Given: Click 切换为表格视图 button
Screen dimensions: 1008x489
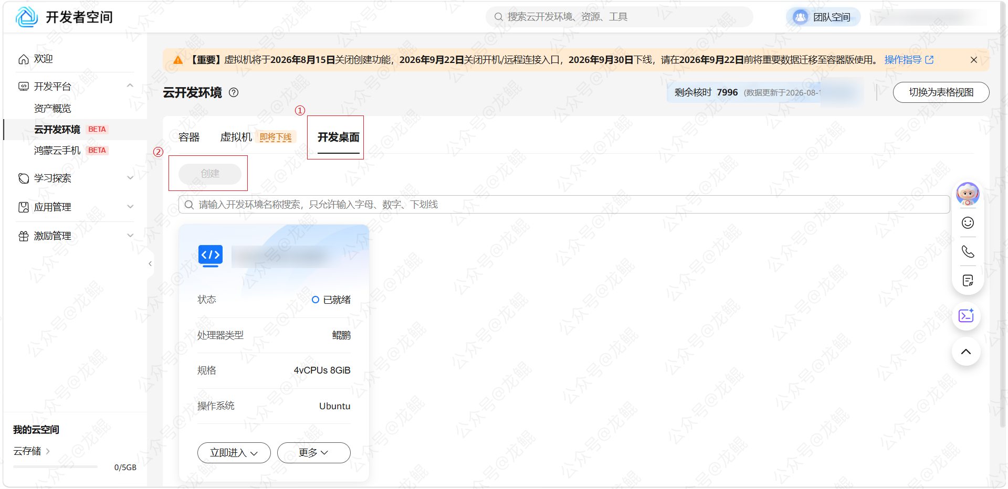Looking at the screenshot, I should point(941,92).
